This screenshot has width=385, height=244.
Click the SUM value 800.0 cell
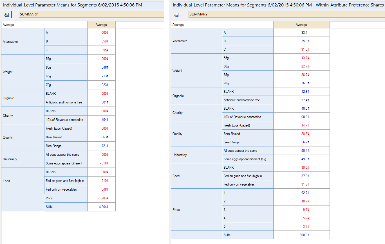pyautogui.click(x=301, y=235)
